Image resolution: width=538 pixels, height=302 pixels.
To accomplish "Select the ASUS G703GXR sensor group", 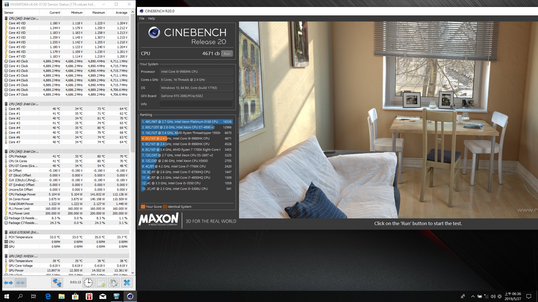I will pyautogui.click(x=66, y=232).
